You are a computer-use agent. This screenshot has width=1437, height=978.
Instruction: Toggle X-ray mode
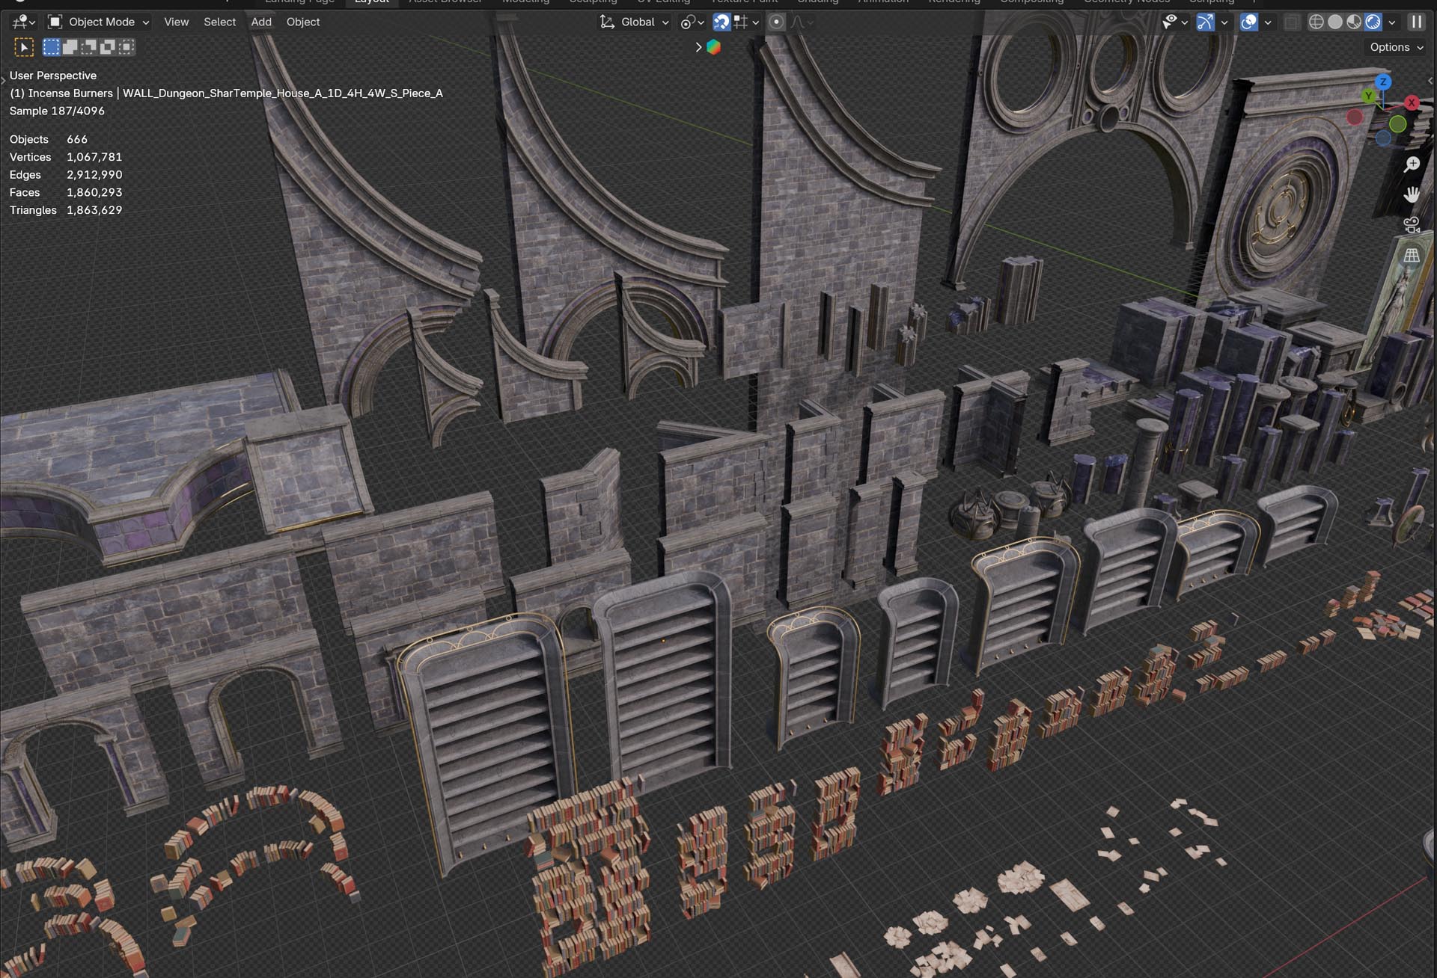(1292, 22)
